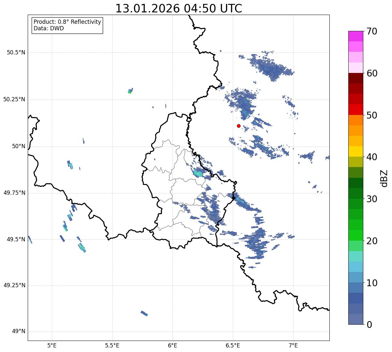The width and height of the screenshot is (392, 352).
Task: Click the colorbar '40' tick label
Action: pyautogui.click(x=372, y=157)
